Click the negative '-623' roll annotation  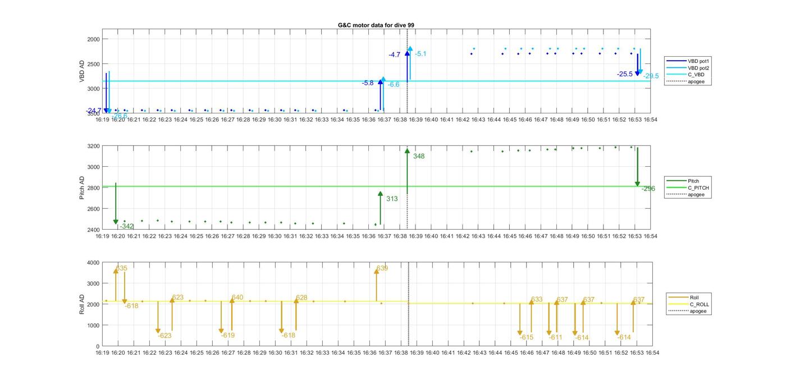[164, 336]
